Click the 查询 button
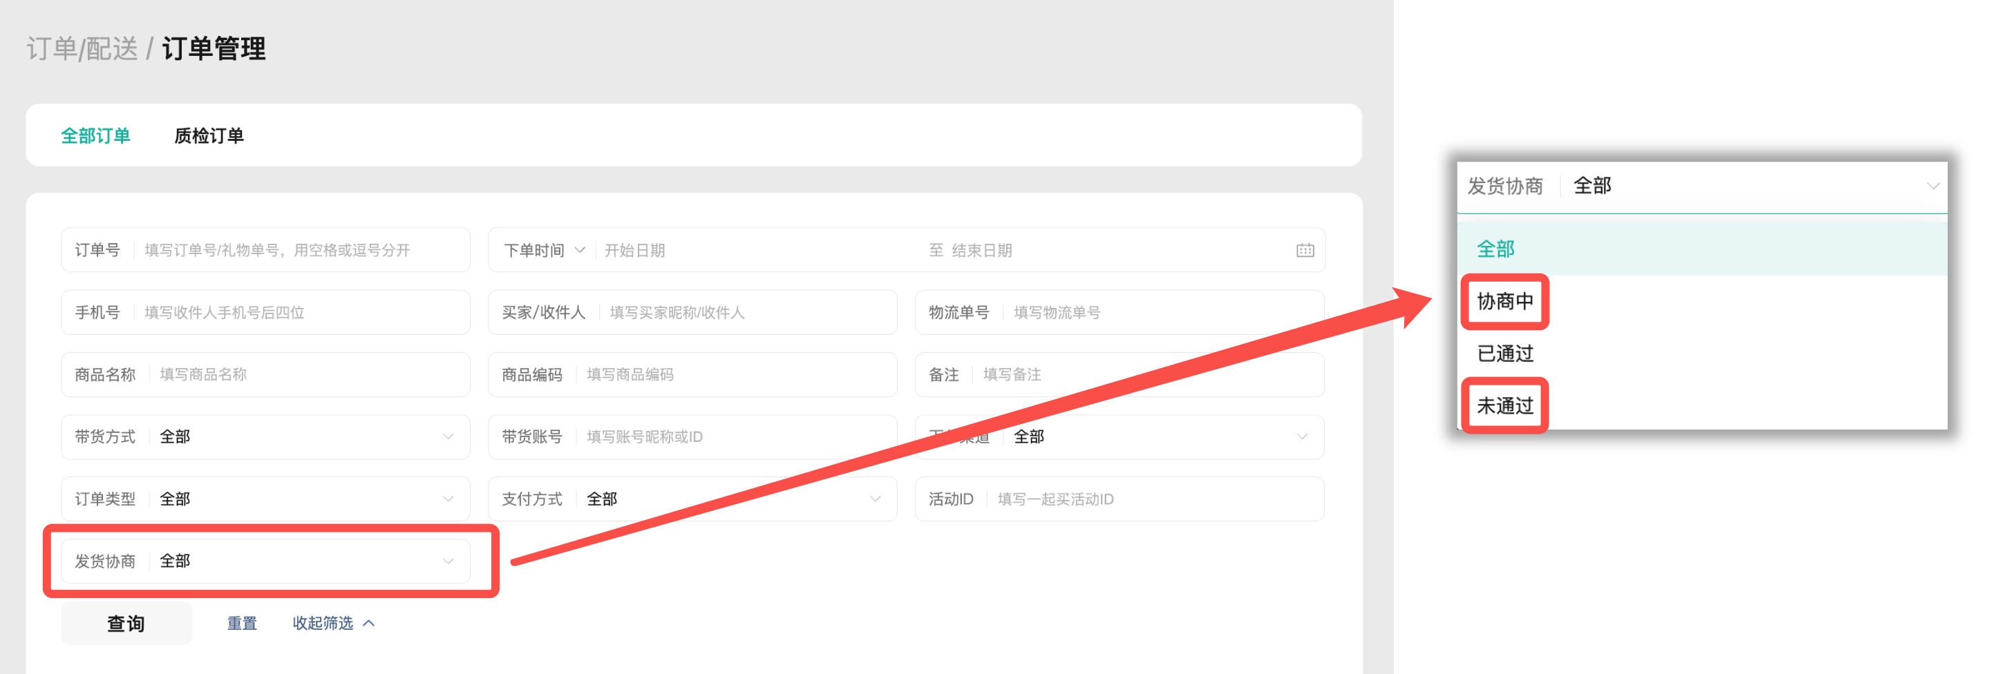2004x674 pixels. pos(126,624)
